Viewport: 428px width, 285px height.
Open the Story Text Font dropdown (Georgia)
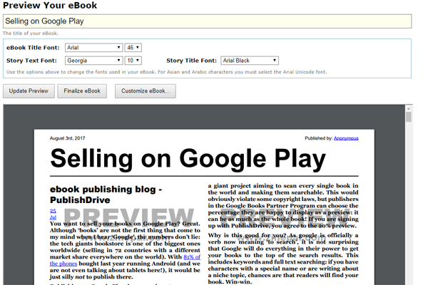click(x=93, y=61)
